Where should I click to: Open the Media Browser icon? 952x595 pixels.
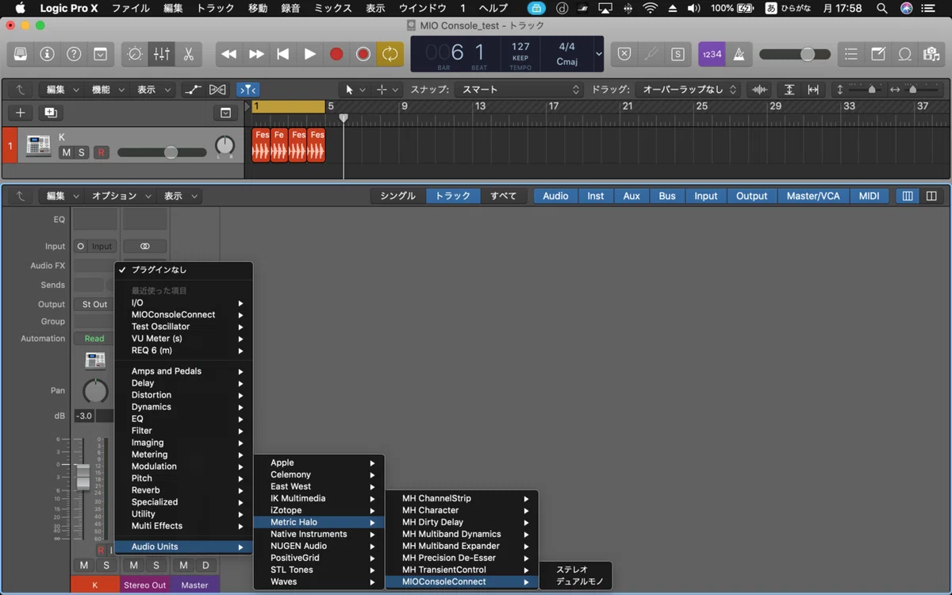click(931, 54)
